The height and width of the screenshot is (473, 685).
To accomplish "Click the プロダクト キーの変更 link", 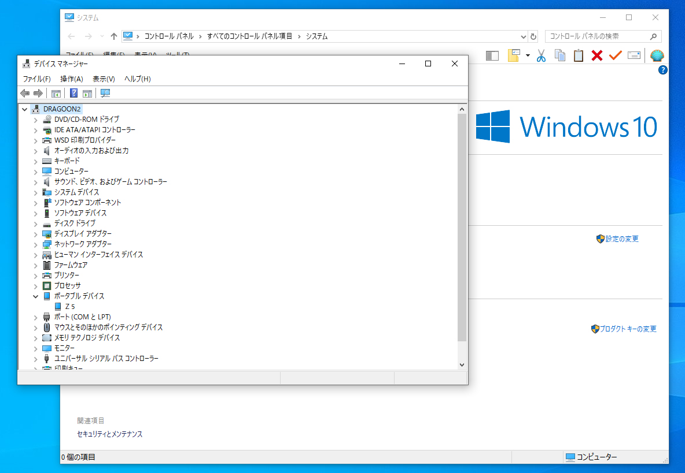I will [x=628, y=329].
